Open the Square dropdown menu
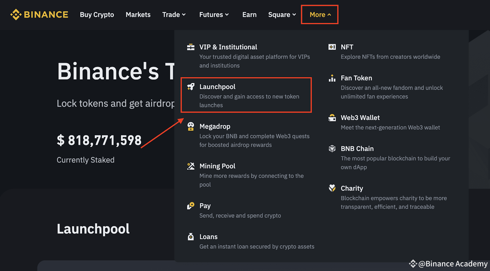 pos(282,15)
